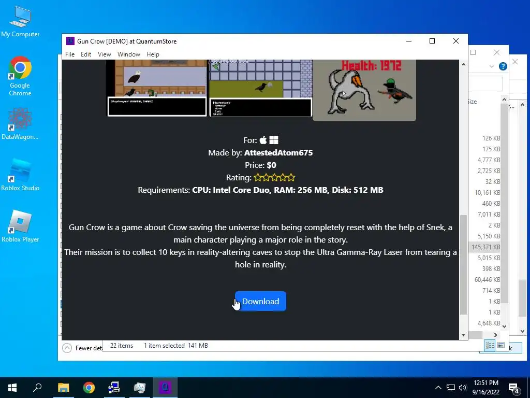Collapse the Fewer details expander
The width and height of the screenshot is (530, 398).
pos(67,348)
